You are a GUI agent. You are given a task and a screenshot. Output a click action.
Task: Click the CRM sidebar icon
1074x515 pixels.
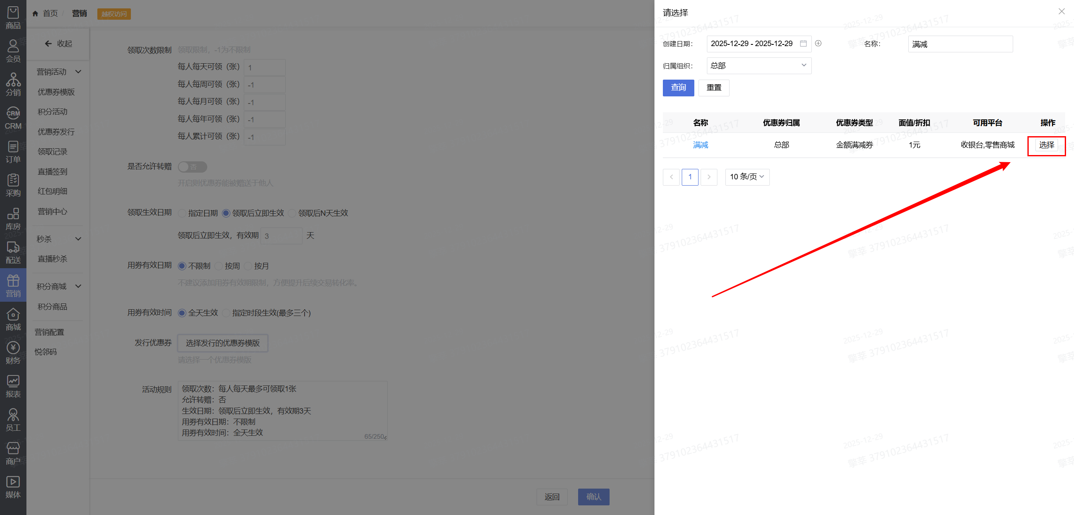click(x=13, y=118)
